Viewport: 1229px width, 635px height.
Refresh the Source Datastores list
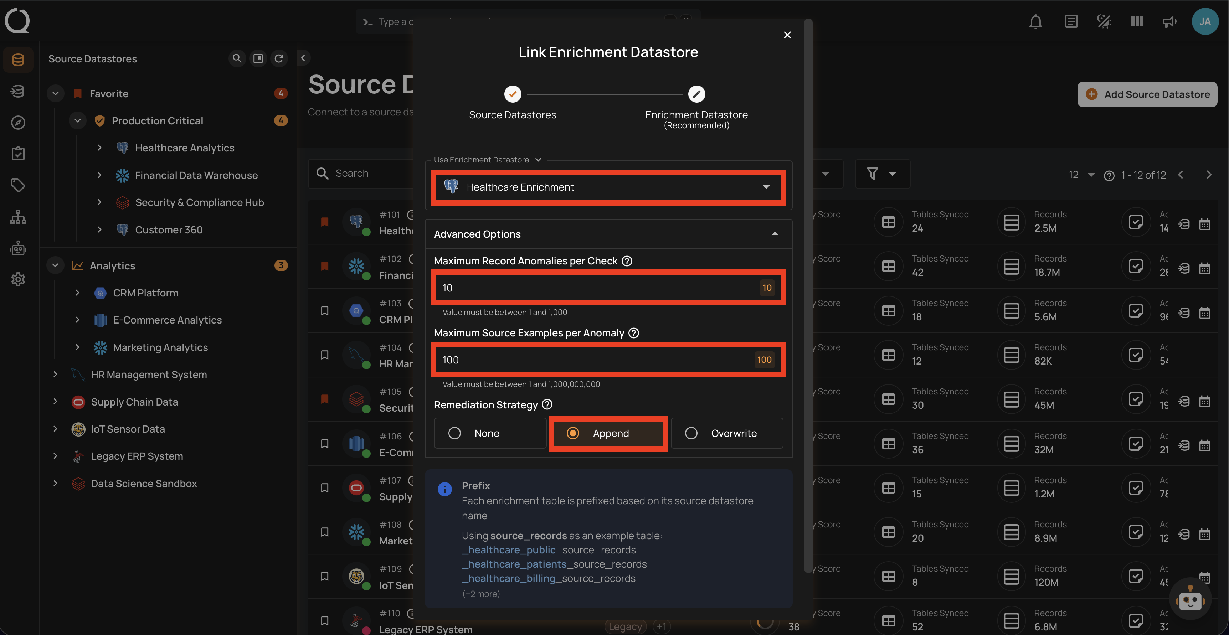pos(279,58)
